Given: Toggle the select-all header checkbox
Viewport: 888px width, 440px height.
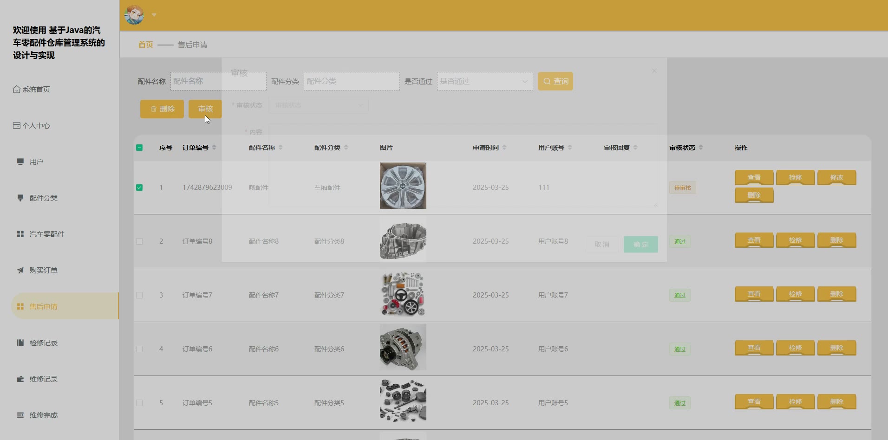Looking at the screenshot, I should (x=139, y=148).
